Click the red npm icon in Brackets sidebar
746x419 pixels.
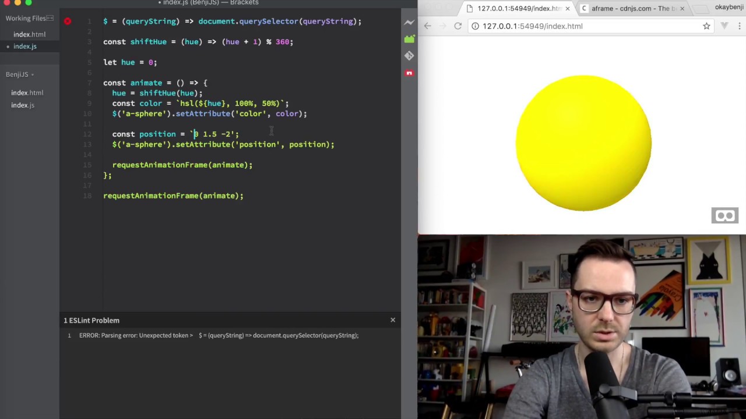[409, 73]
